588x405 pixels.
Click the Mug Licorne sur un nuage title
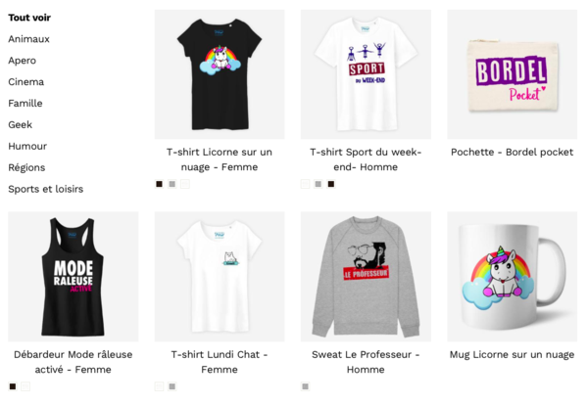click(x=512, y=354)
